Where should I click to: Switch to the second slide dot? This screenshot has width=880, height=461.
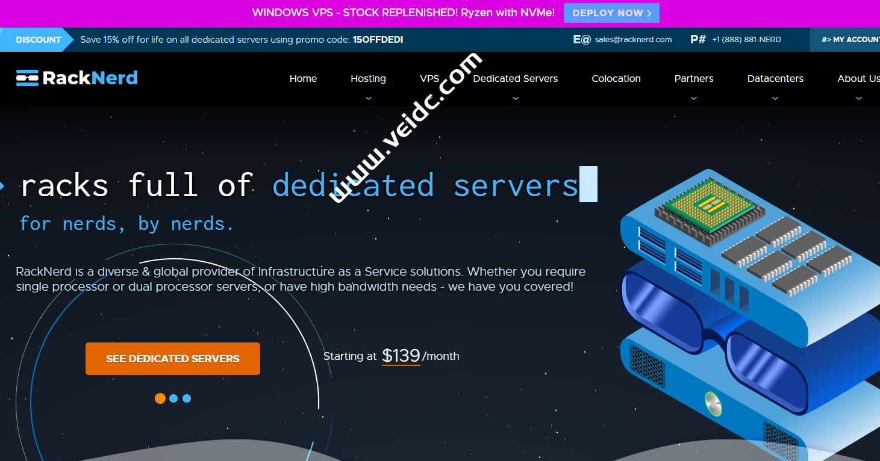tap(173, 398)
